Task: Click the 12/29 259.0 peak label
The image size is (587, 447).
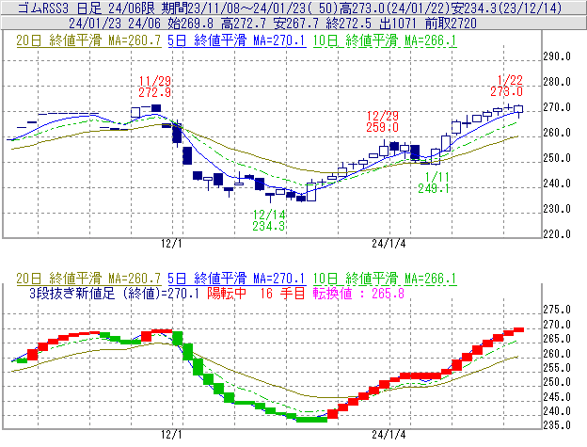Action: click(x=382, y=121)
